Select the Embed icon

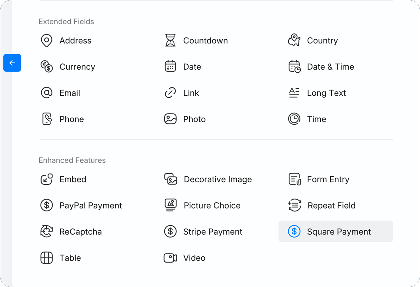click(46, 179)
